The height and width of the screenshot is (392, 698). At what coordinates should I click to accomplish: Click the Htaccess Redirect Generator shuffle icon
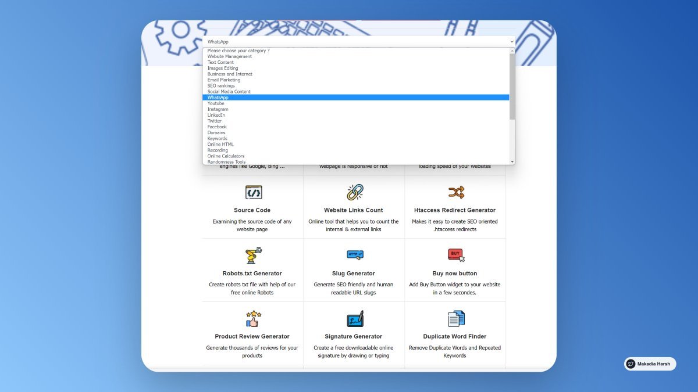pos(455,192)
